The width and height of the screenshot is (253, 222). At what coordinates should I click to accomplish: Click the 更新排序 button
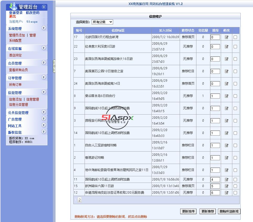coord(188,211)
